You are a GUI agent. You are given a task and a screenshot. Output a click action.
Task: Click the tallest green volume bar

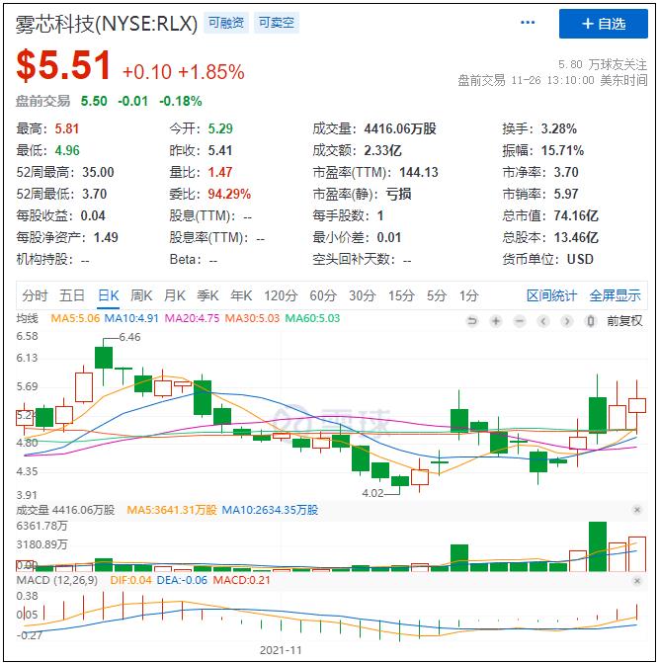point(598,546)
